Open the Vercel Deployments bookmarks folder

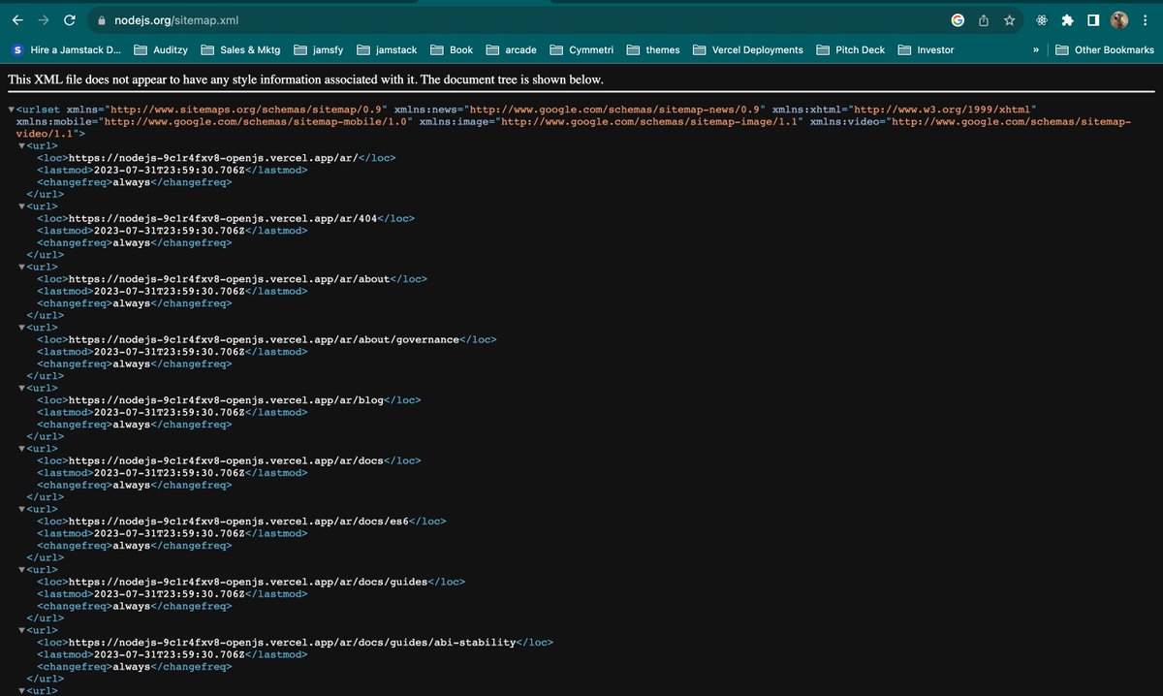[x=747, y=49]
